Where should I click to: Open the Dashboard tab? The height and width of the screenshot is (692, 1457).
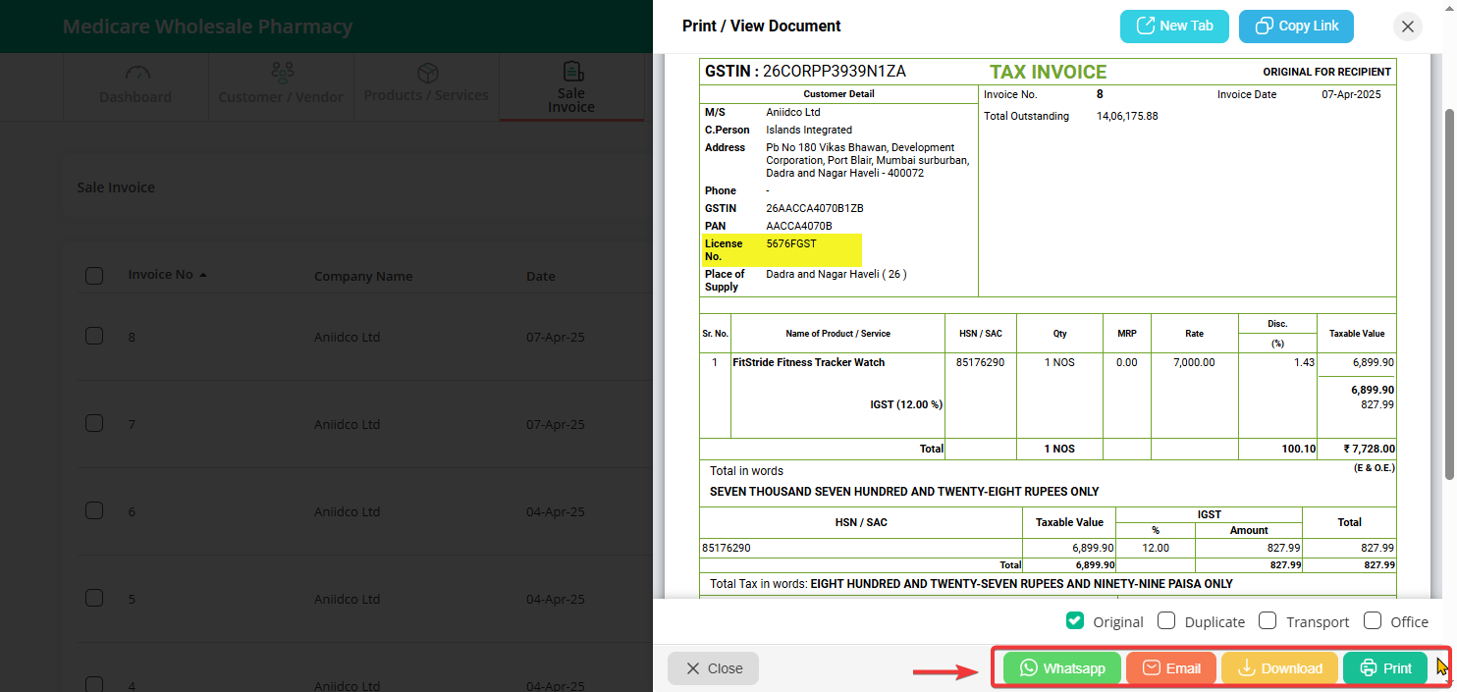135,86
